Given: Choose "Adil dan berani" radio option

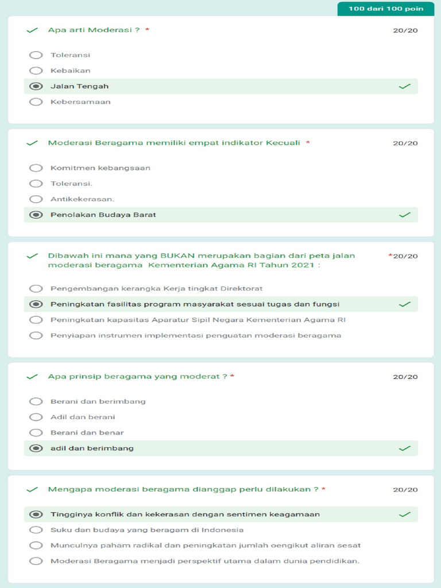Looking at the screenshot, I should point(36,417).
